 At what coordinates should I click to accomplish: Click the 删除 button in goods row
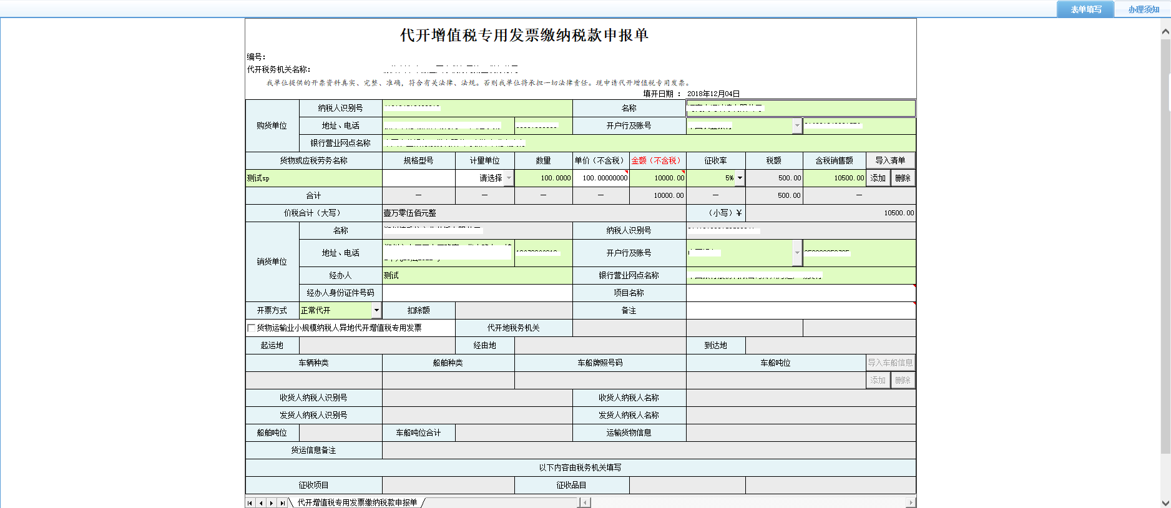click(x=903, y=178)
